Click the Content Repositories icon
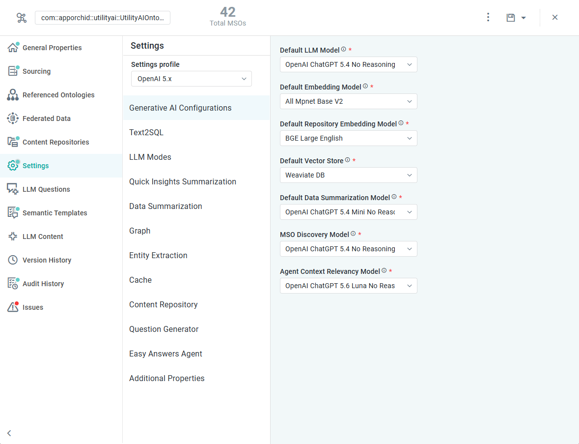The width and height of the screenshot is (579, 444). click(x=13, y=142)
